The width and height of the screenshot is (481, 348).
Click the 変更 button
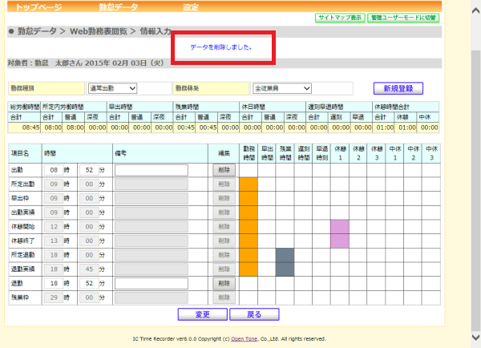pos(203,314)
